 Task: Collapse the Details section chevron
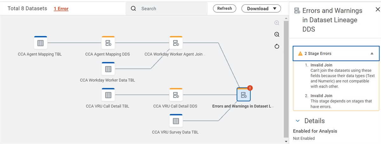click(x=298, y=121)
